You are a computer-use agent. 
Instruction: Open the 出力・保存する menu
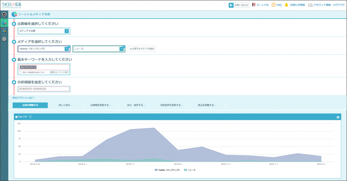pos(136,105)
